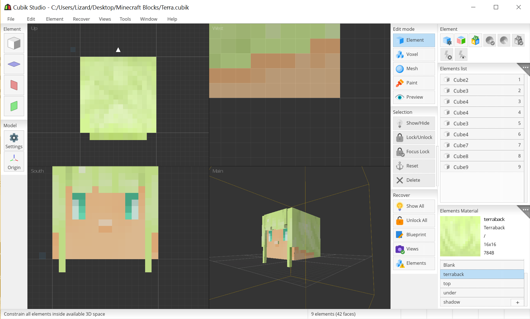Viewport: 530px width, 319px height.
Task: Open model Settings gear
Action: tap(14, 141)
